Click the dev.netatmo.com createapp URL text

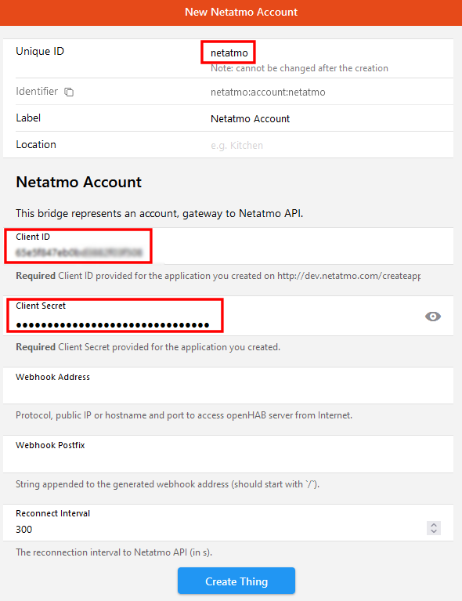point(348,276)
